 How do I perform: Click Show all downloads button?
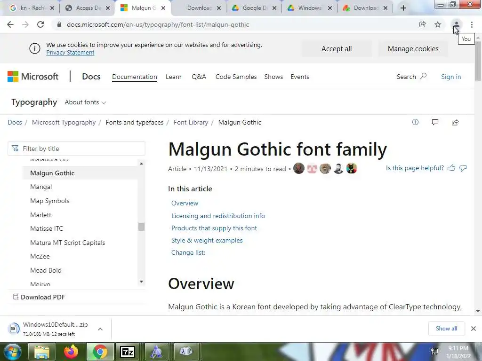pyautogui.click(x=446, y=329)
